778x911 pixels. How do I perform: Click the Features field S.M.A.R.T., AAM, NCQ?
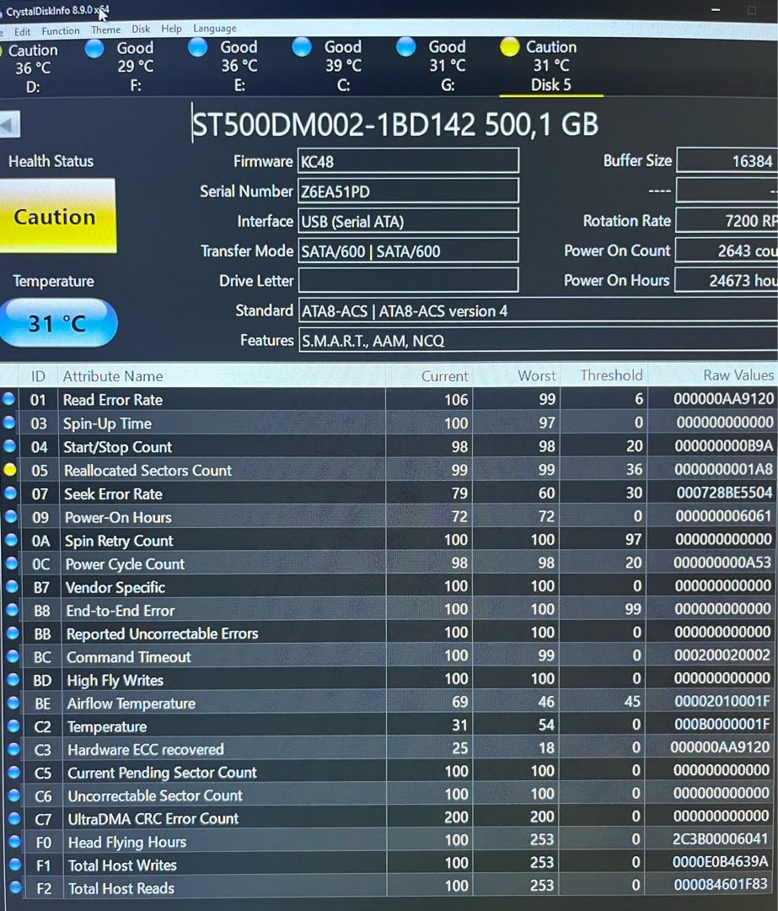pyautogui.click(x=539, y=341)
